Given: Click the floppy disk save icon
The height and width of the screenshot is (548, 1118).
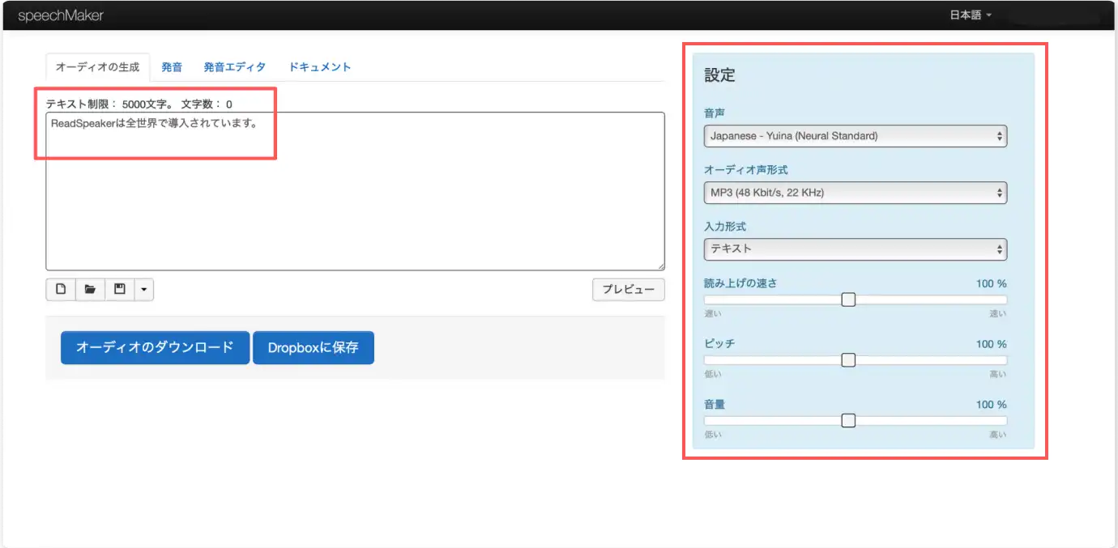Looking at the screenshot, I should pos(119,290).
